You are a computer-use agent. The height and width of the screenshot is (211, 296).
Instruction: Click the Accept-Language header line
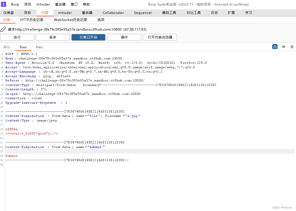click(84, 72)
